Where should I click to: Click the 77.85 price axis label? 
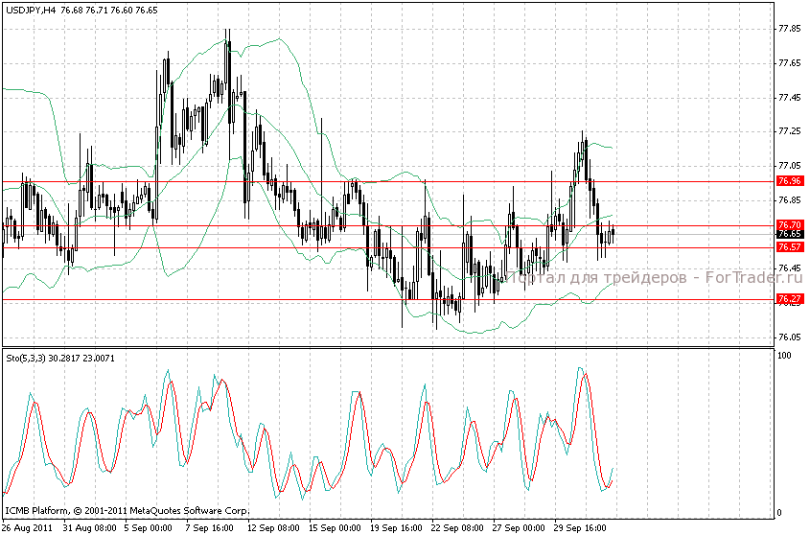[789, 29]
